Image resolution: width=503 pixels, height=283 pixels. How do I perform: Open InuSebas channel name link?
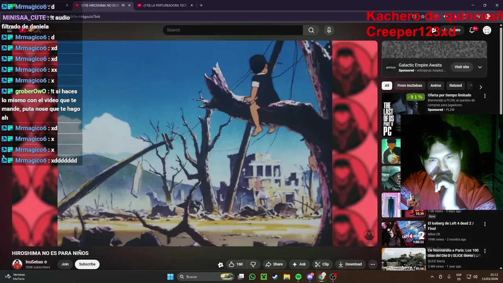pos(34,262)
